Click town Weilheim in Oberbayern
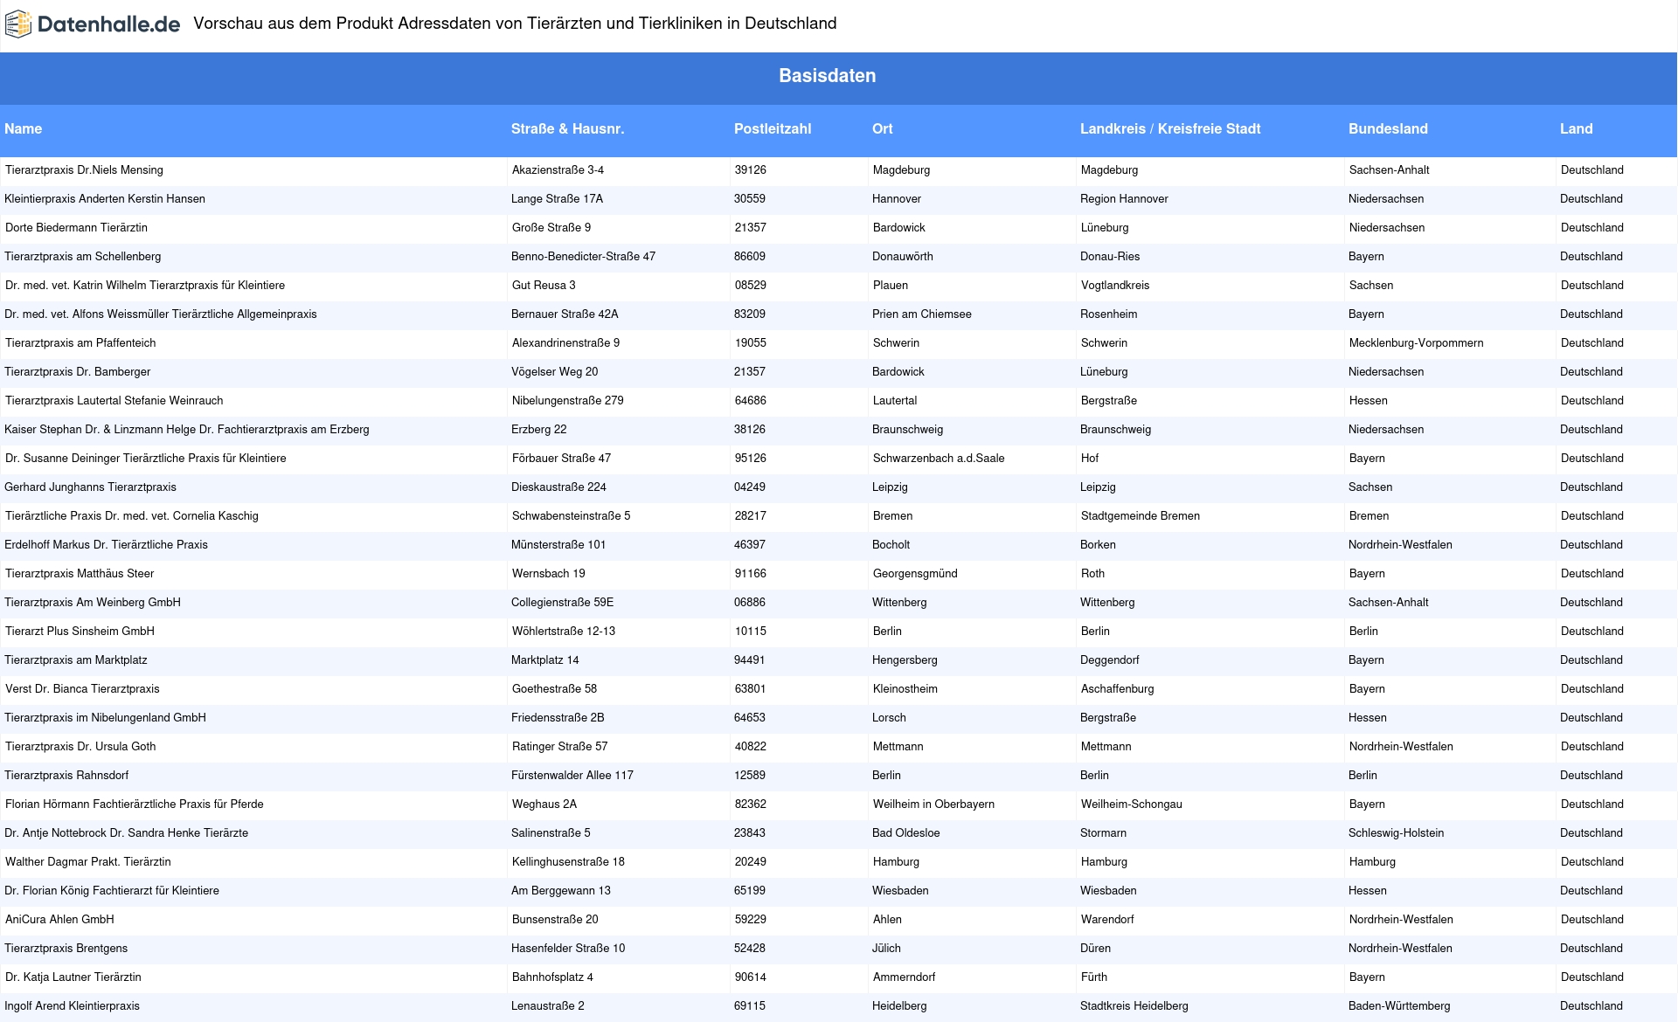 pyautogui.click(x=933, y=804)
